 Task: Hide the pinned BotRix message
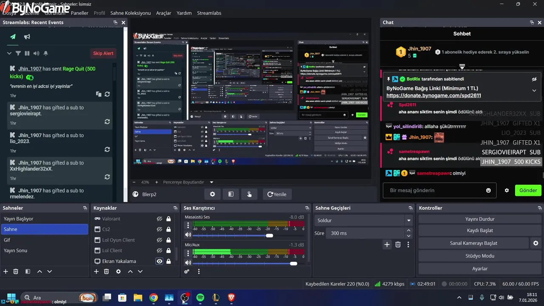pos(534,79)
